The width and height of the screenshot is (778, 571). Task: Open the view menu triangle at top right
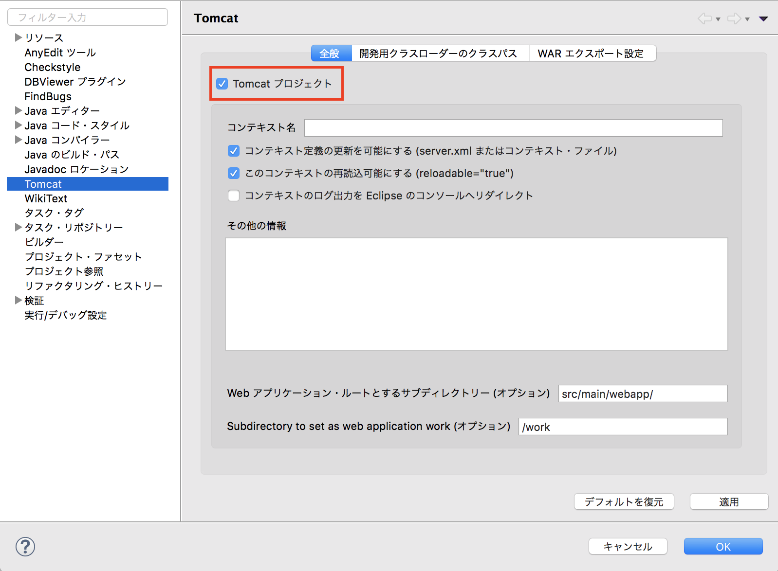[763, 19]
